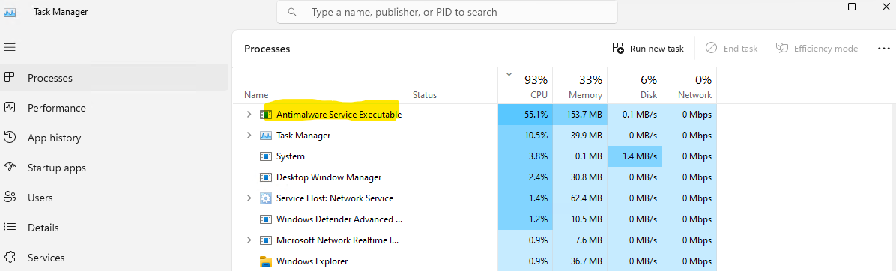896x271 pixels.
Task: Open the three-dot more options menu
Action: (x=883, y=49)
